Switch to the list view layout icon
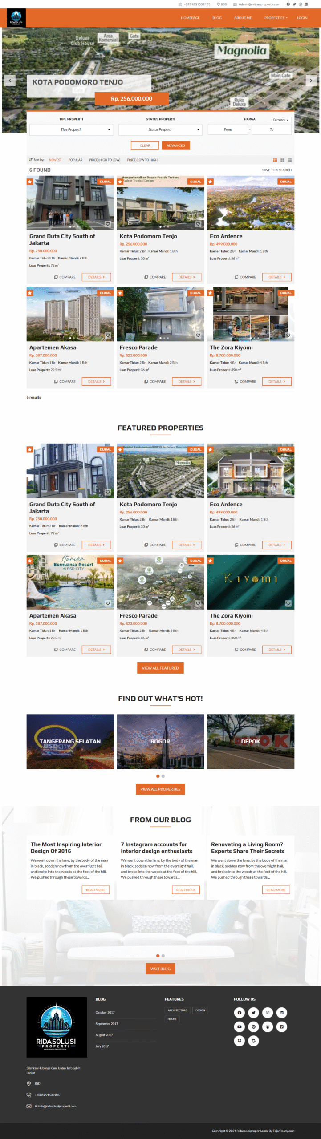Screen dimensions: 321x1139 tap(290, 160)
